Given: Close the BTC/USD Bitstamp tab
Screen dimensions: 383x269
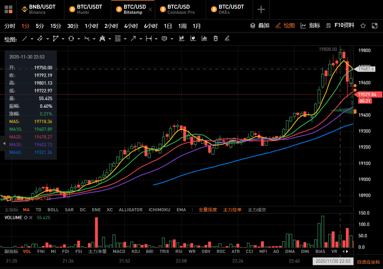Looking at the screenshot, I should tap(150, 10).
